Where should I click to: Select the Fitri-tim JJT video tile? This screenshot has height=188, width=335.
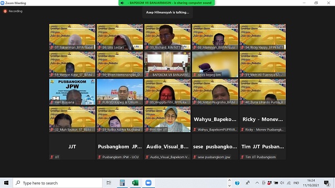point(167,119)
